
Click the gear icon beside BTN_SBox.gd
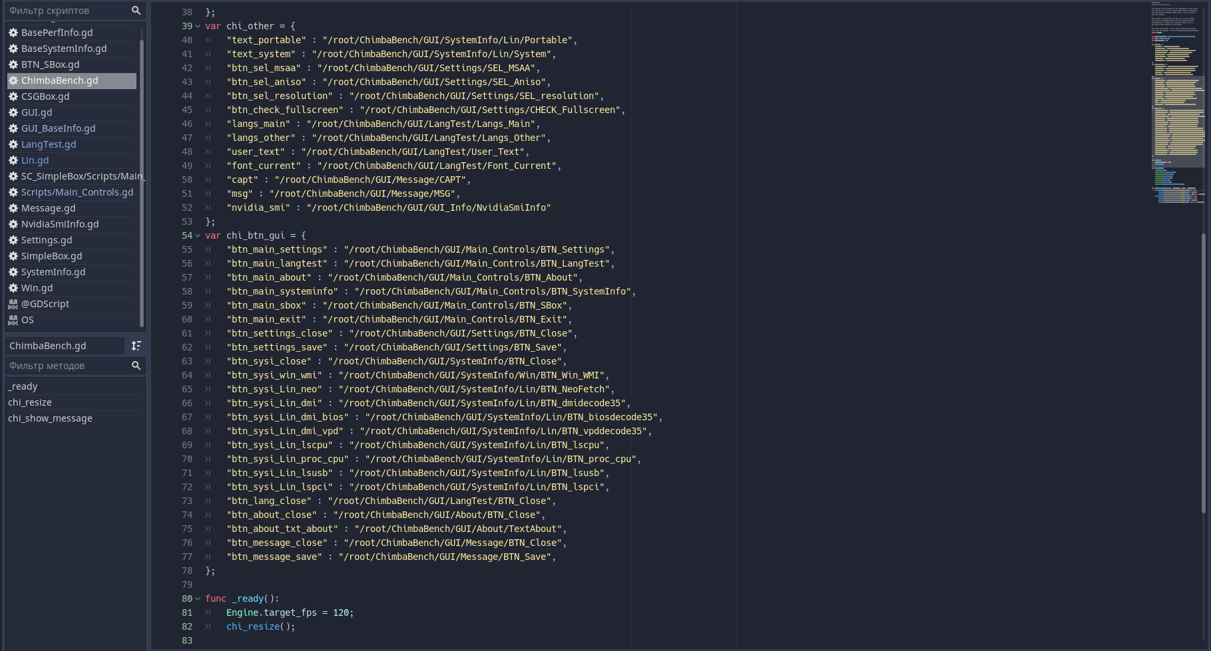[x=13, y=65]
